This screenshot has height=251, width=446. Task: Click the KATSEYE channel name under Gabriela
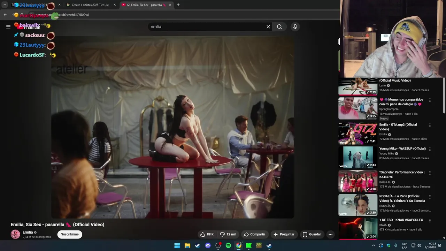click(x=385, y=182)
